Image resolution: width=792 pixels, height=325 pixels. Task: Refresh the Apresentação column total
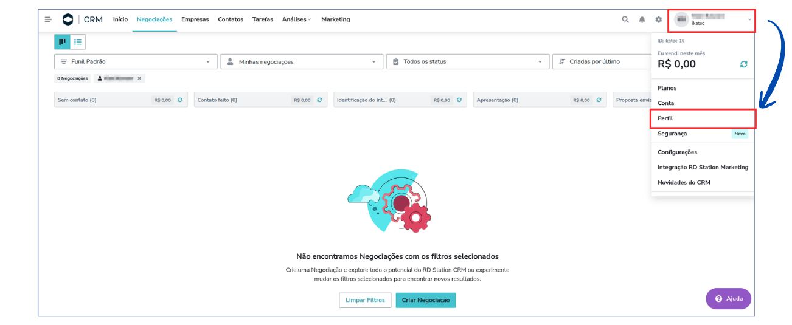(x=599, y=100)
